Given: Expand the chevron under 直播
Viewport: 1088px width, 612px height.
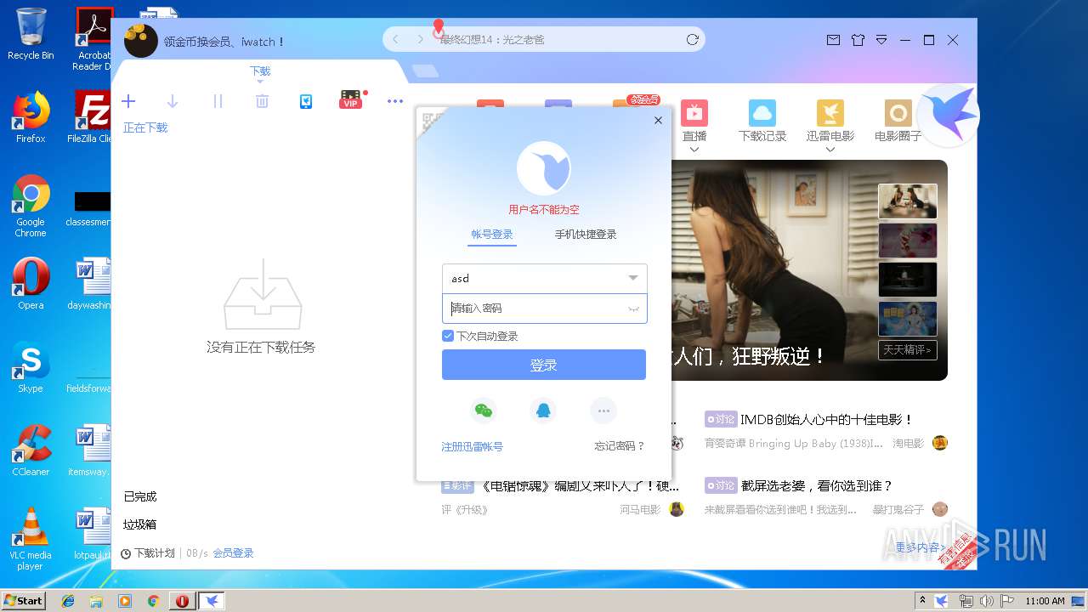Looking at the screenshot, I should 694,150.
